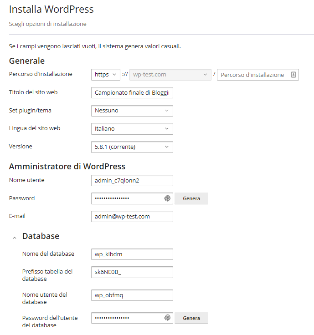Click the Nome utente del database field
314x335 pixels.
point(132,295)
